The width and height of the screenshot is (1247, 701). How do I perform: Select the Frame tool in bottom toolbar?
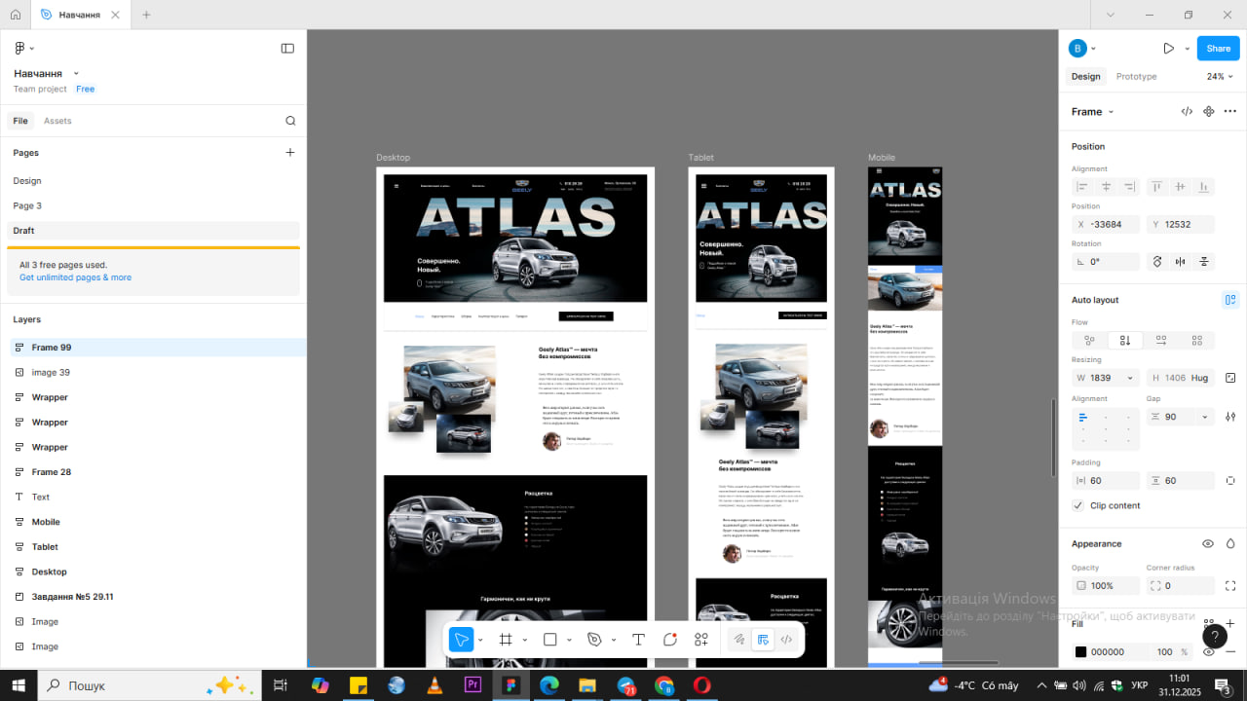coord(506,640)
